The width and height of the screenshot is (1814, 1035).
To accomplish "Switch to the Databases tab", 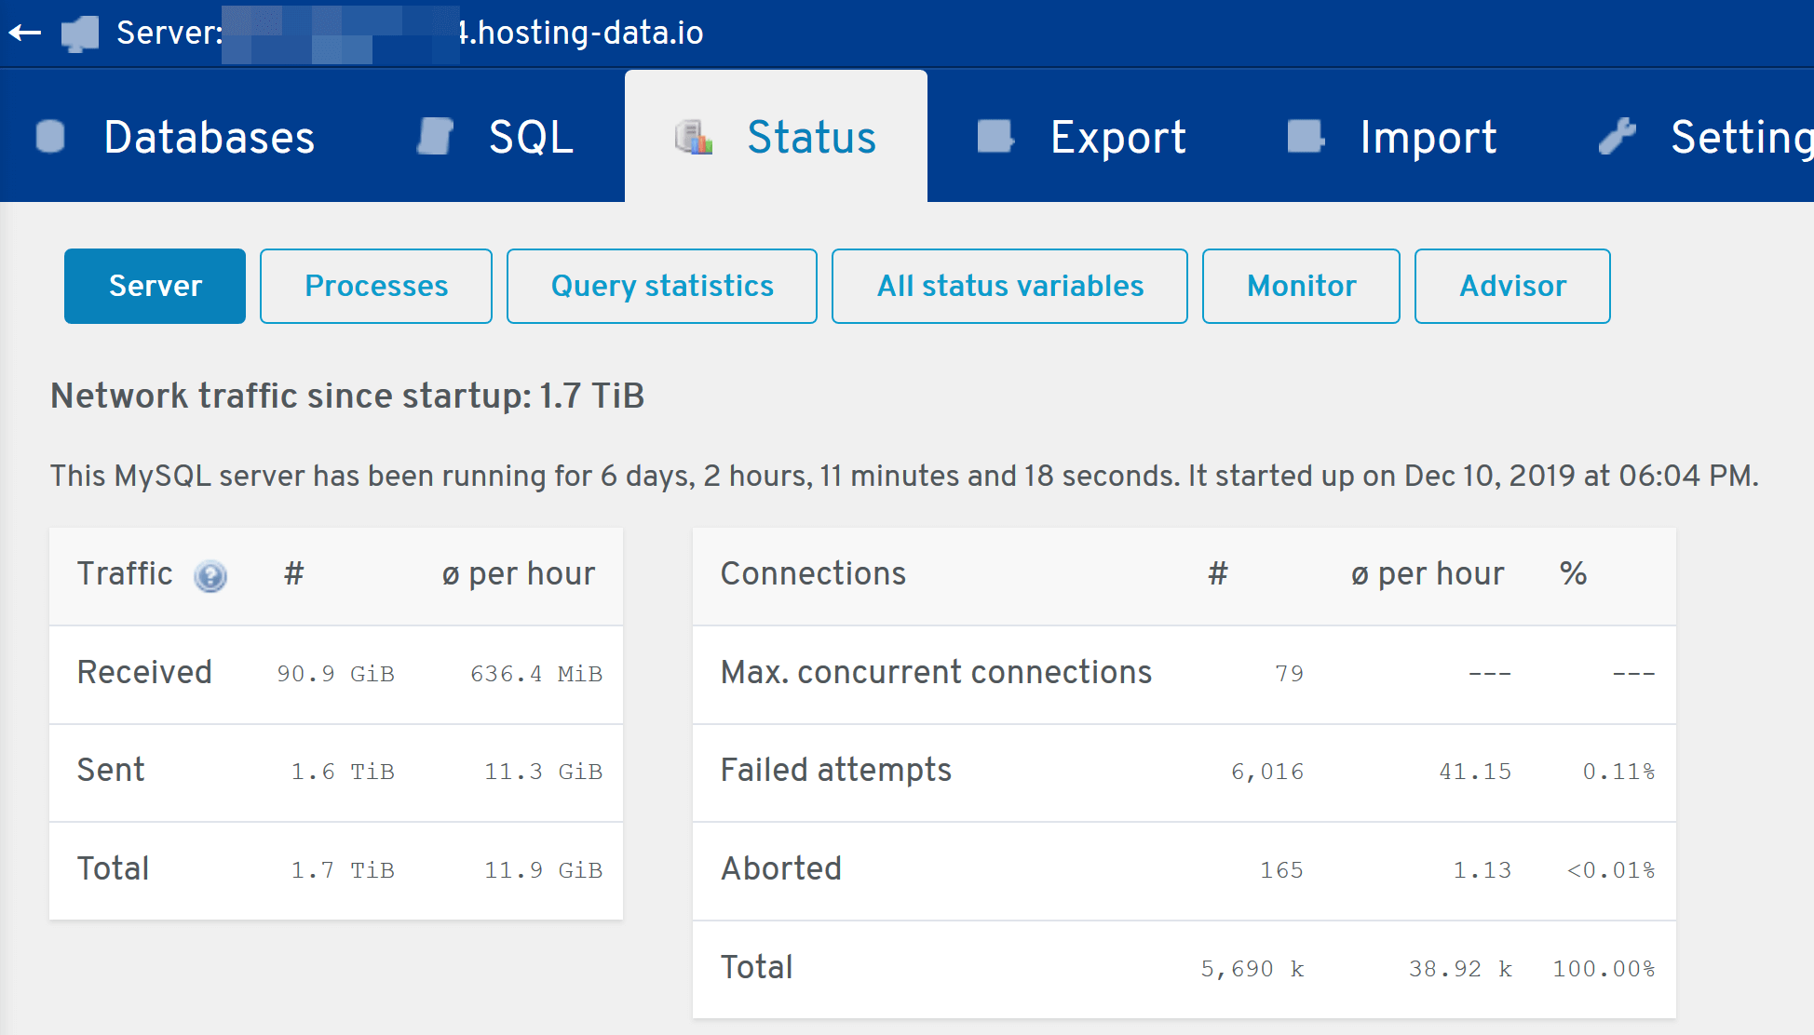I will point(175,137).
